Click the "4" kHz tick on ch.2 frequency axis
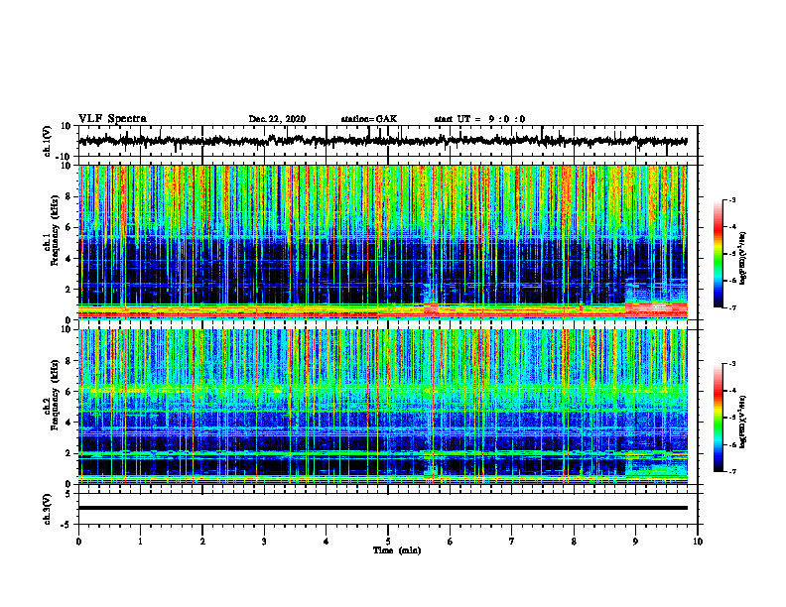Image resolution: width=786 pixels, height=607 pixels. pos(68,423)
